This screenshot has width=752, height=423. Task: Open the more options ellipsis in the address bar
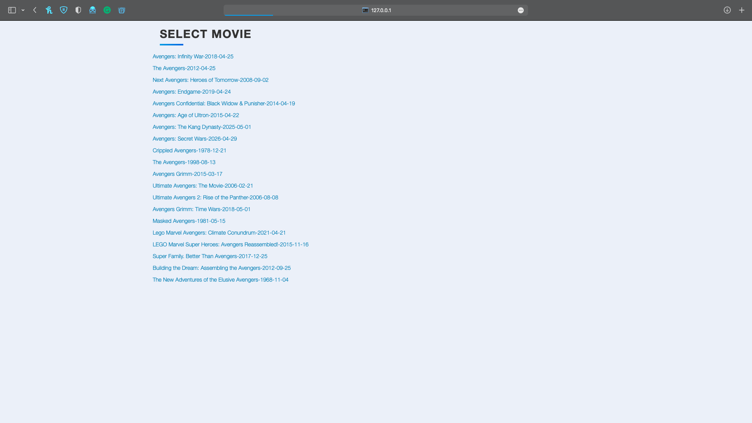pyautogui.click(x=521, y=10)
